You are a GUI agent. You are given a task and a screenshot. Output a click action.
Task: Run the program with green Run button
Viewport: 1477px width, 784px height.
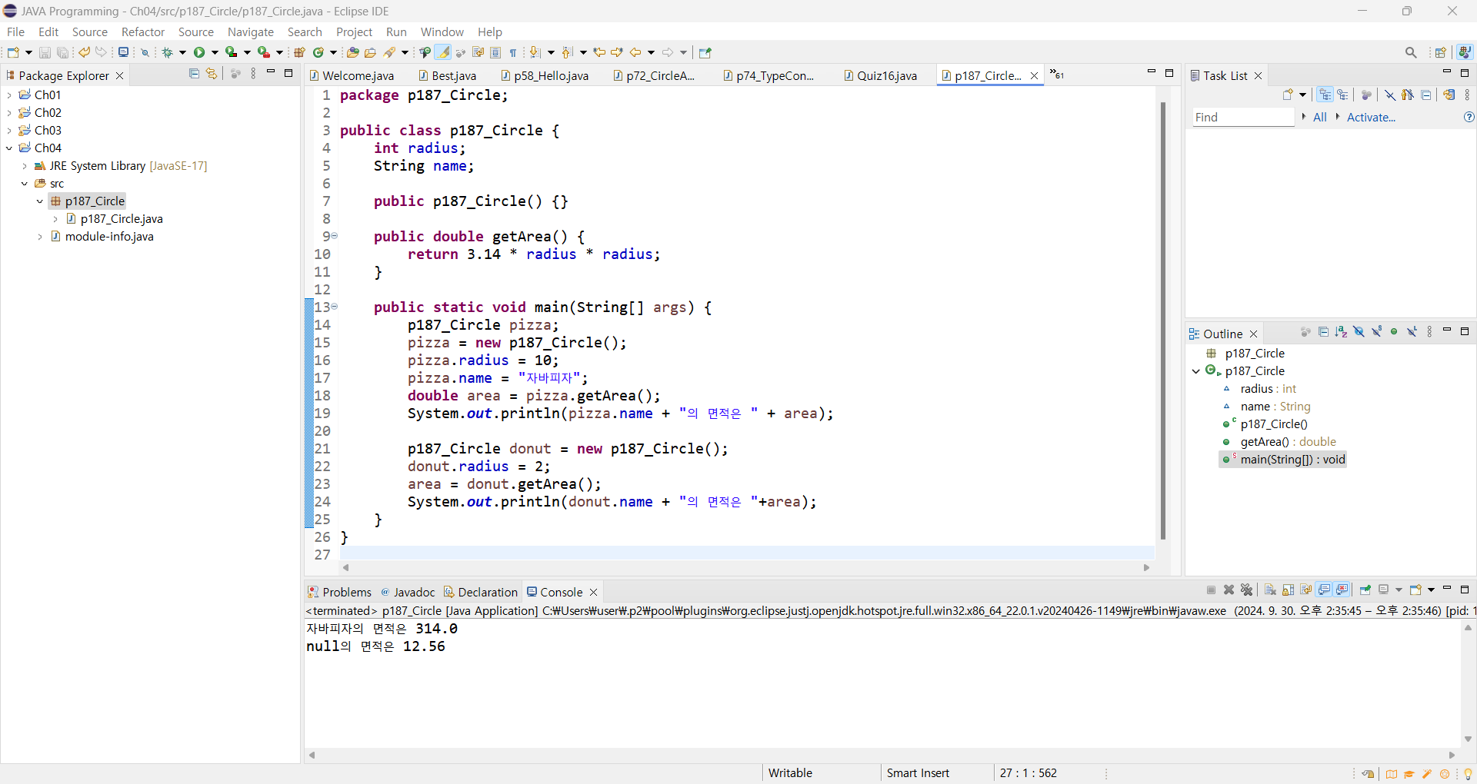pos(199,52)
